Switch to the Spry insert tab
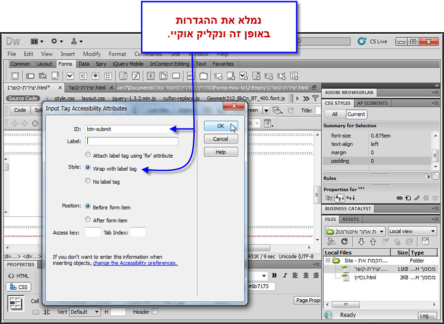Image resolution: width=444 pixels, height=324 pixels. (x=101, y=64)
